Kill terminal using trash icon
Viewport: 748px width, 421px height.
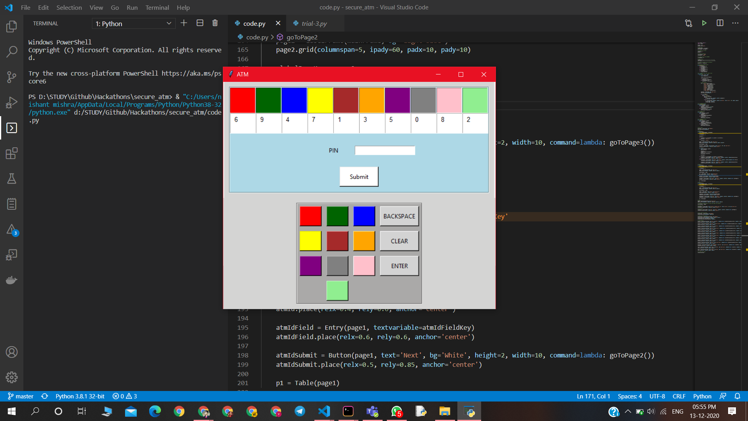pos(215,23)
